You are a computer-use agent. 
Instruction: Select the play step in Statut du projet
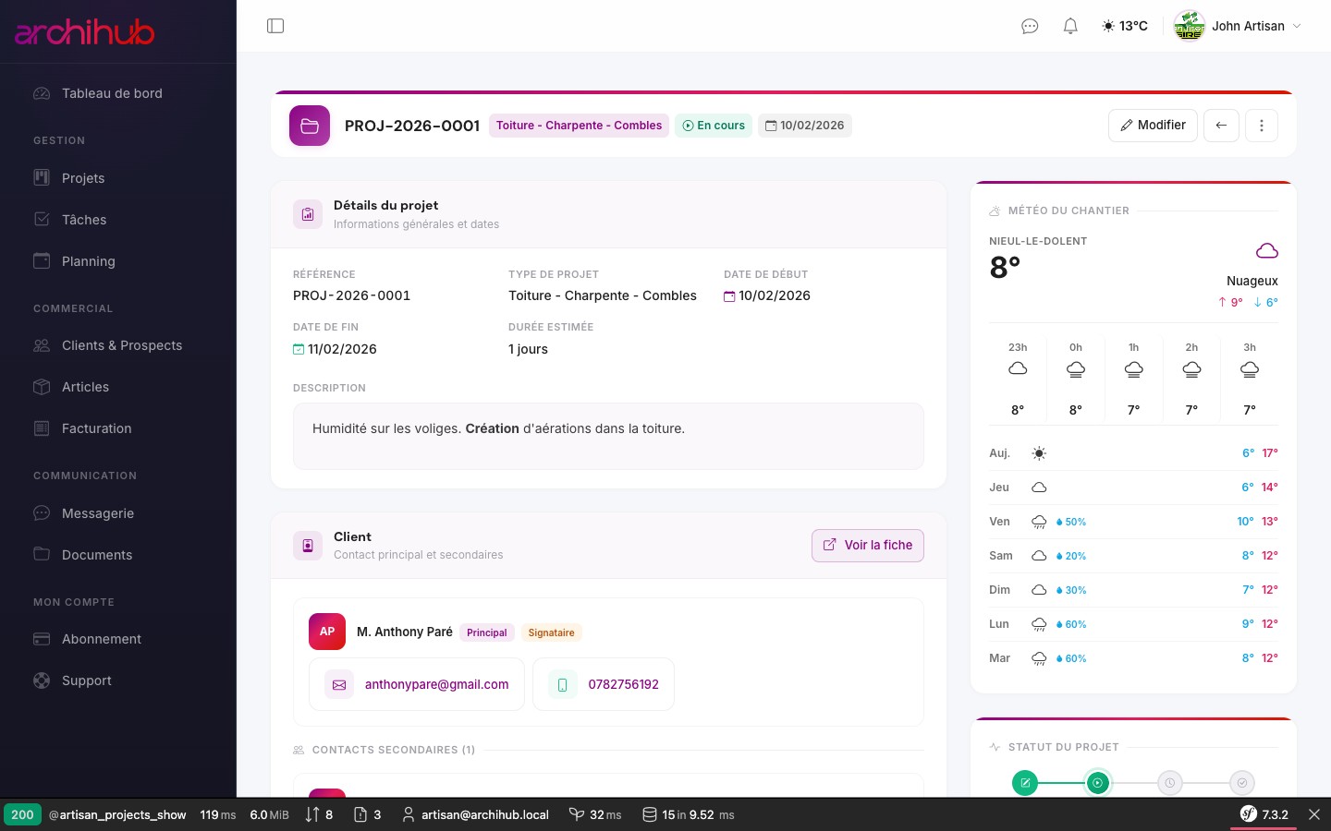pos(1098,783)
